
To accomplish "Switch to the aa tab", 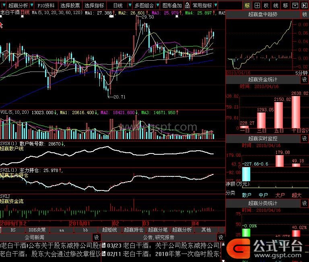I will click(62, 230).
